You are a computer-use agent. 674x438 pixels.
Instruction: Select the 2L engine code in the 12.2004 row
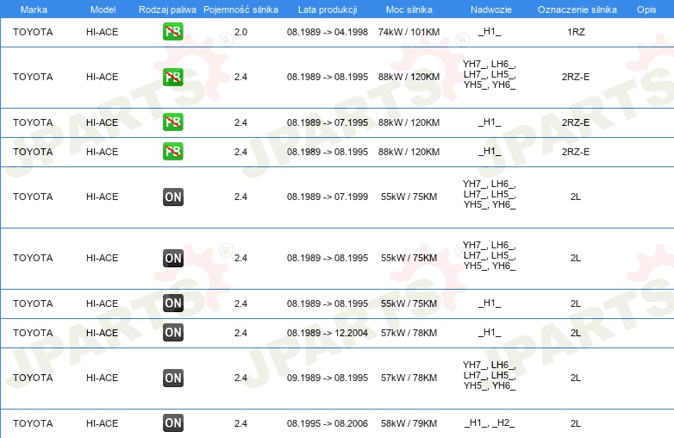[576, 333]
